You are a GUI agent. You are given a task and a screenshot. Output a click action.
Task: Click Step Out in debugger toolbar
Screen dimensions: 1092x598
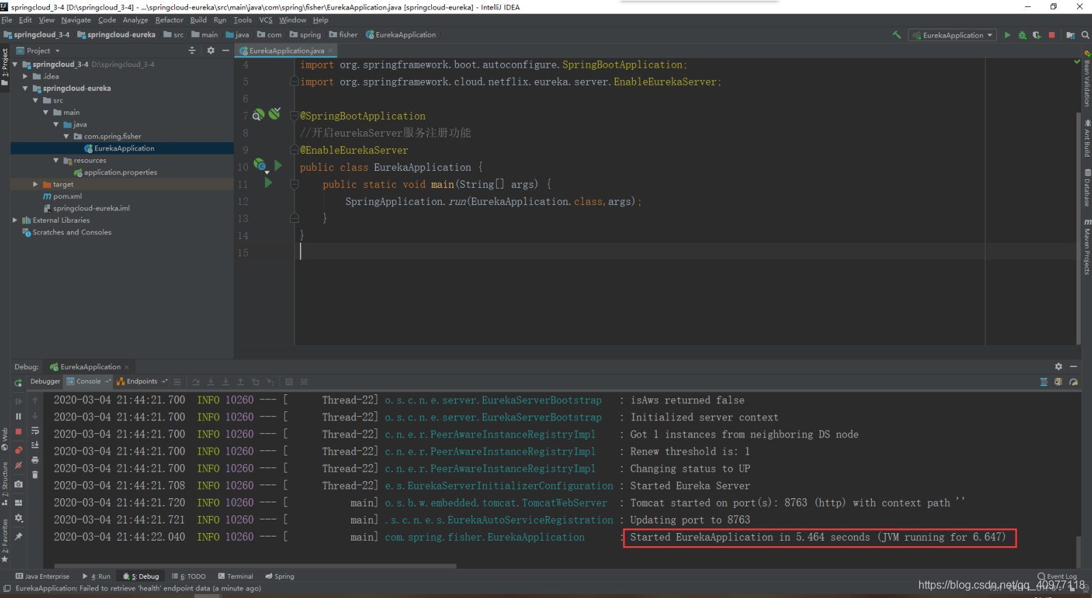[x=241, y=382]
